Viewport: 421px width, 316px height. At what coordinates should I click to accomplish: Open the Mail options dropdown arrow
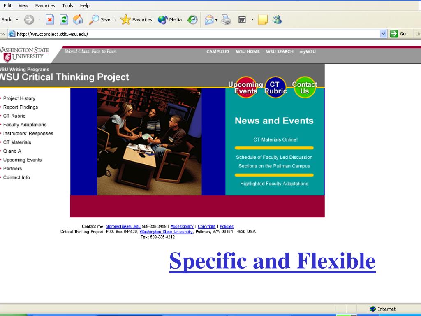coord(216,20)
